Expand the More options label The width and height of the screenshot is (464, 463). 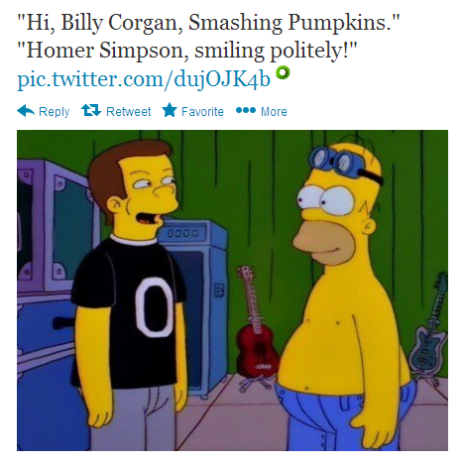click(274, 112)
